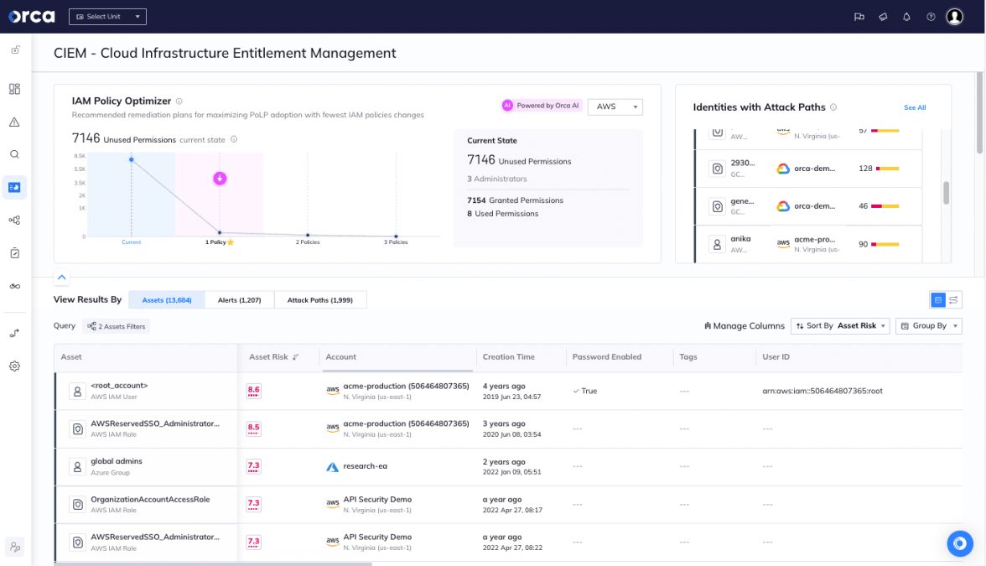Click the lock icon atop left sidebar
This screenshot has height=566, width=986.
click(15, 49)
